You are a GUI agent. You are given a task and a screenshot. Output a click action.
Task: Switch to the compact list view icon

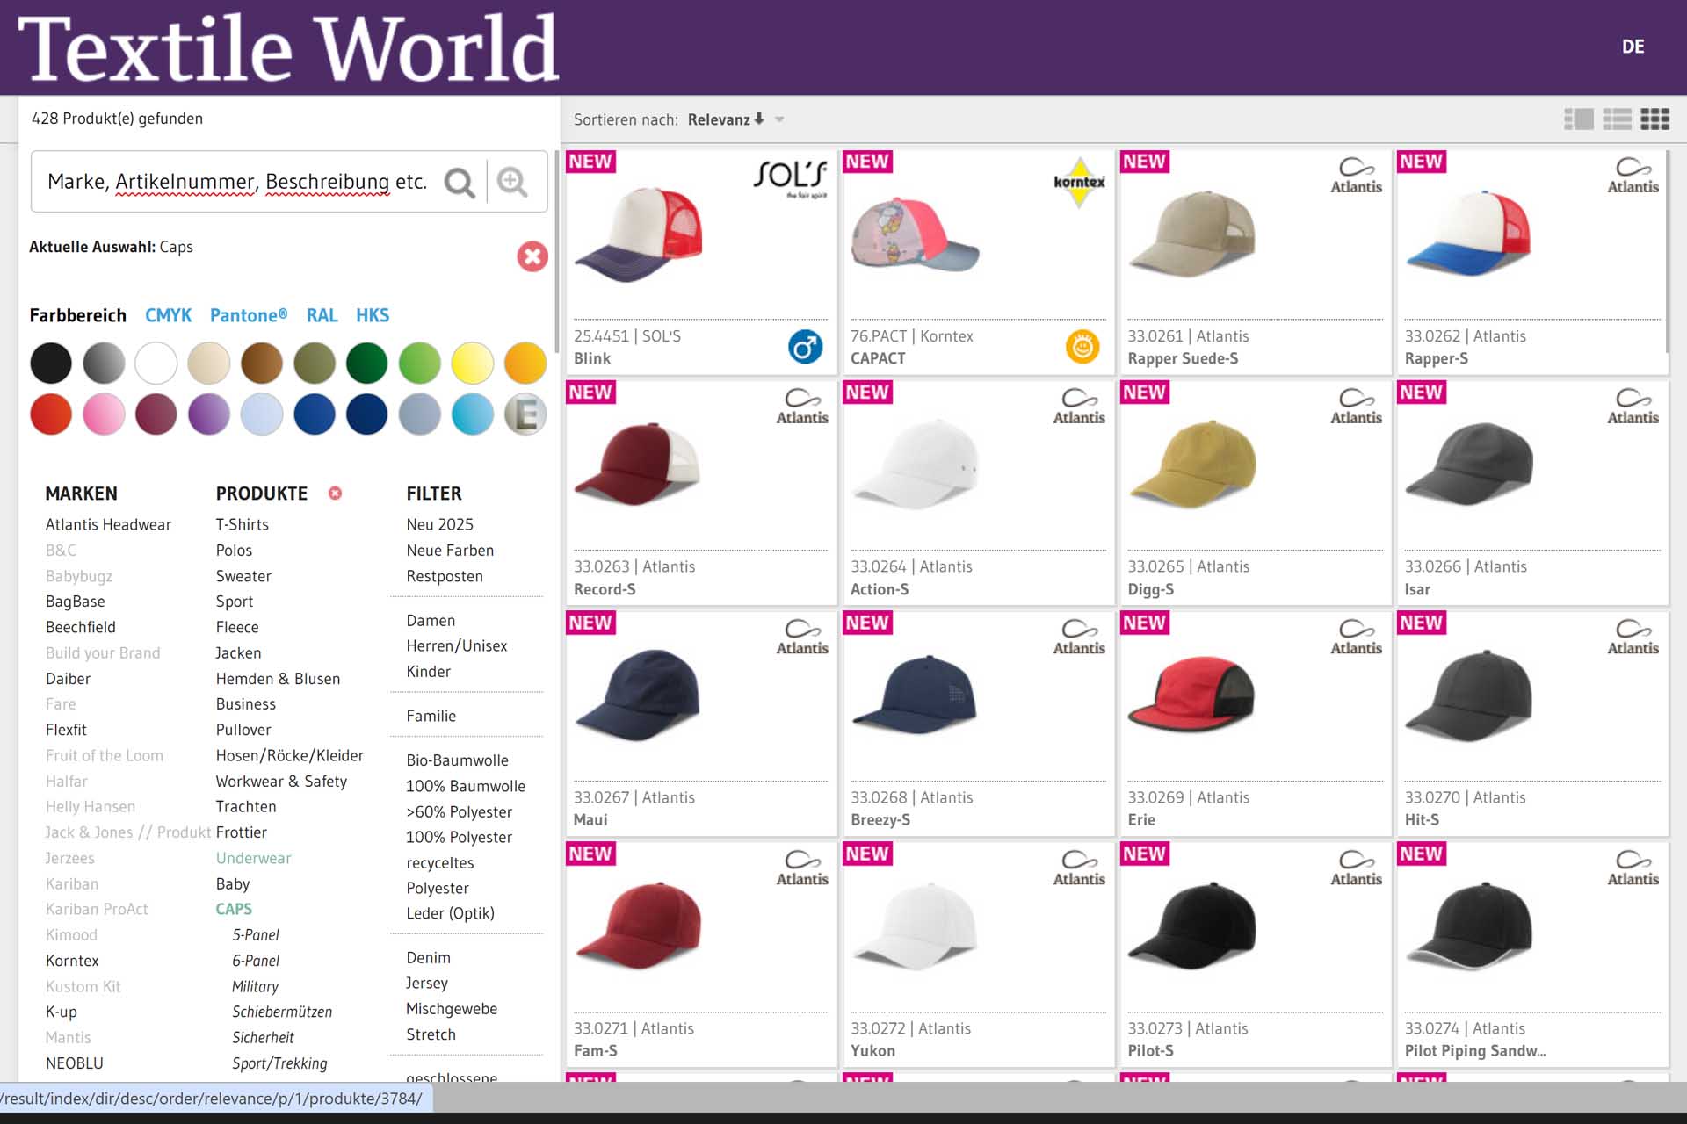pos(1617,119)
